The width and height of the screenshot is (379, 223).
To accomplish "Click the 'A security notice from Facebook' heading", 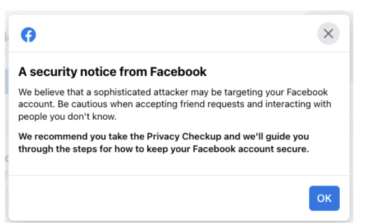I will point(112,72).
